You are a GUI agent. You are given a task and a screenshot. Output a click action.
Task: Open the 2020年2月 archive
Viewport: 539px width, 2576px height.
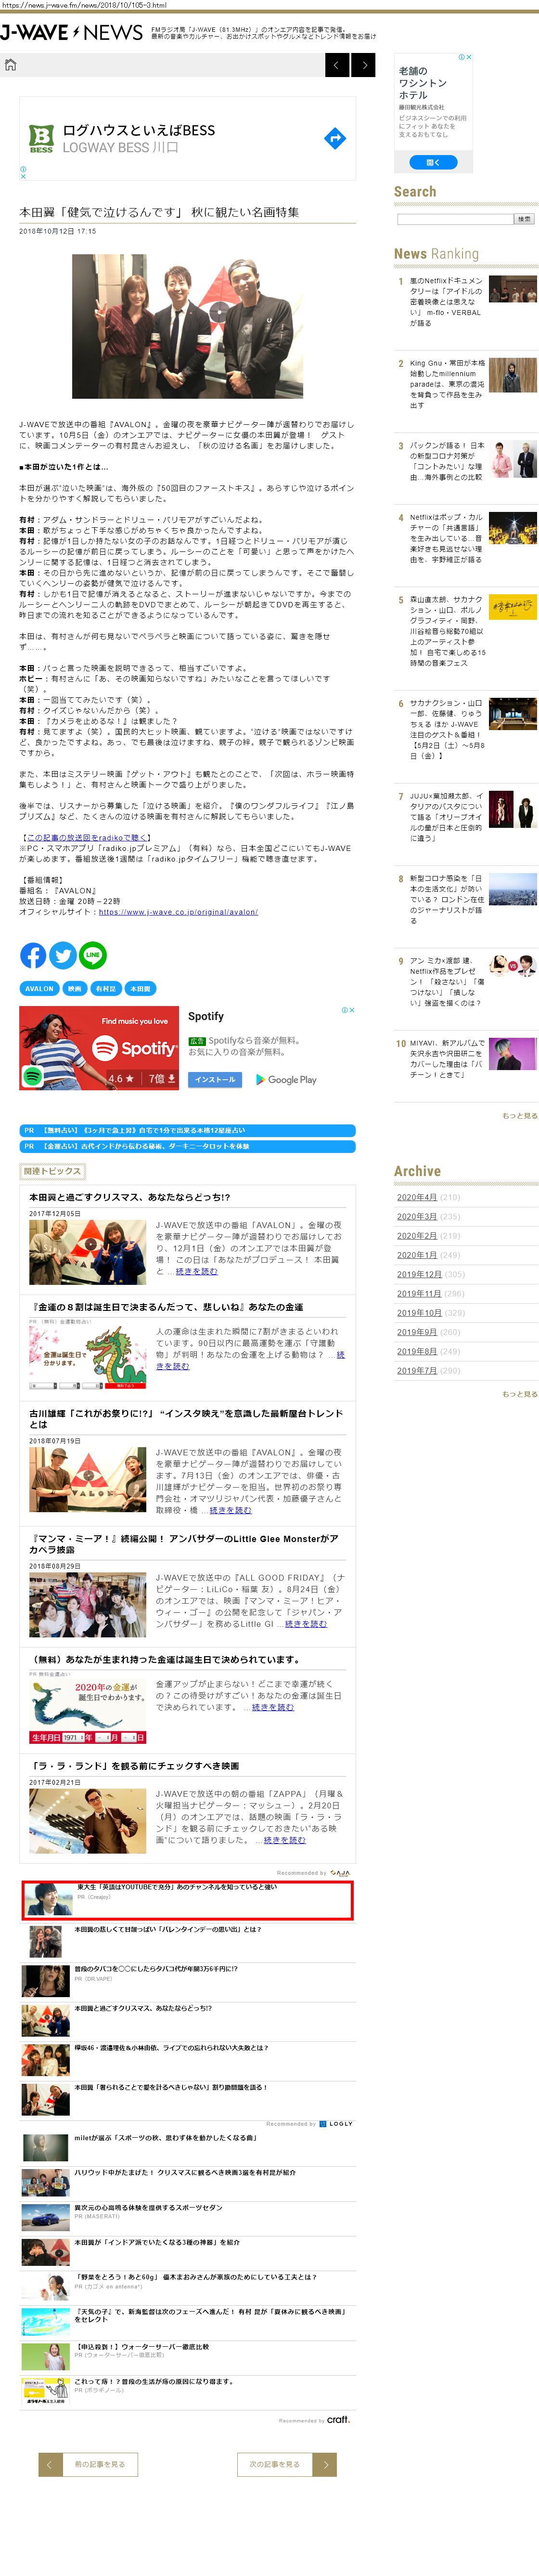pyautogui.click(x=416, y=1236)
